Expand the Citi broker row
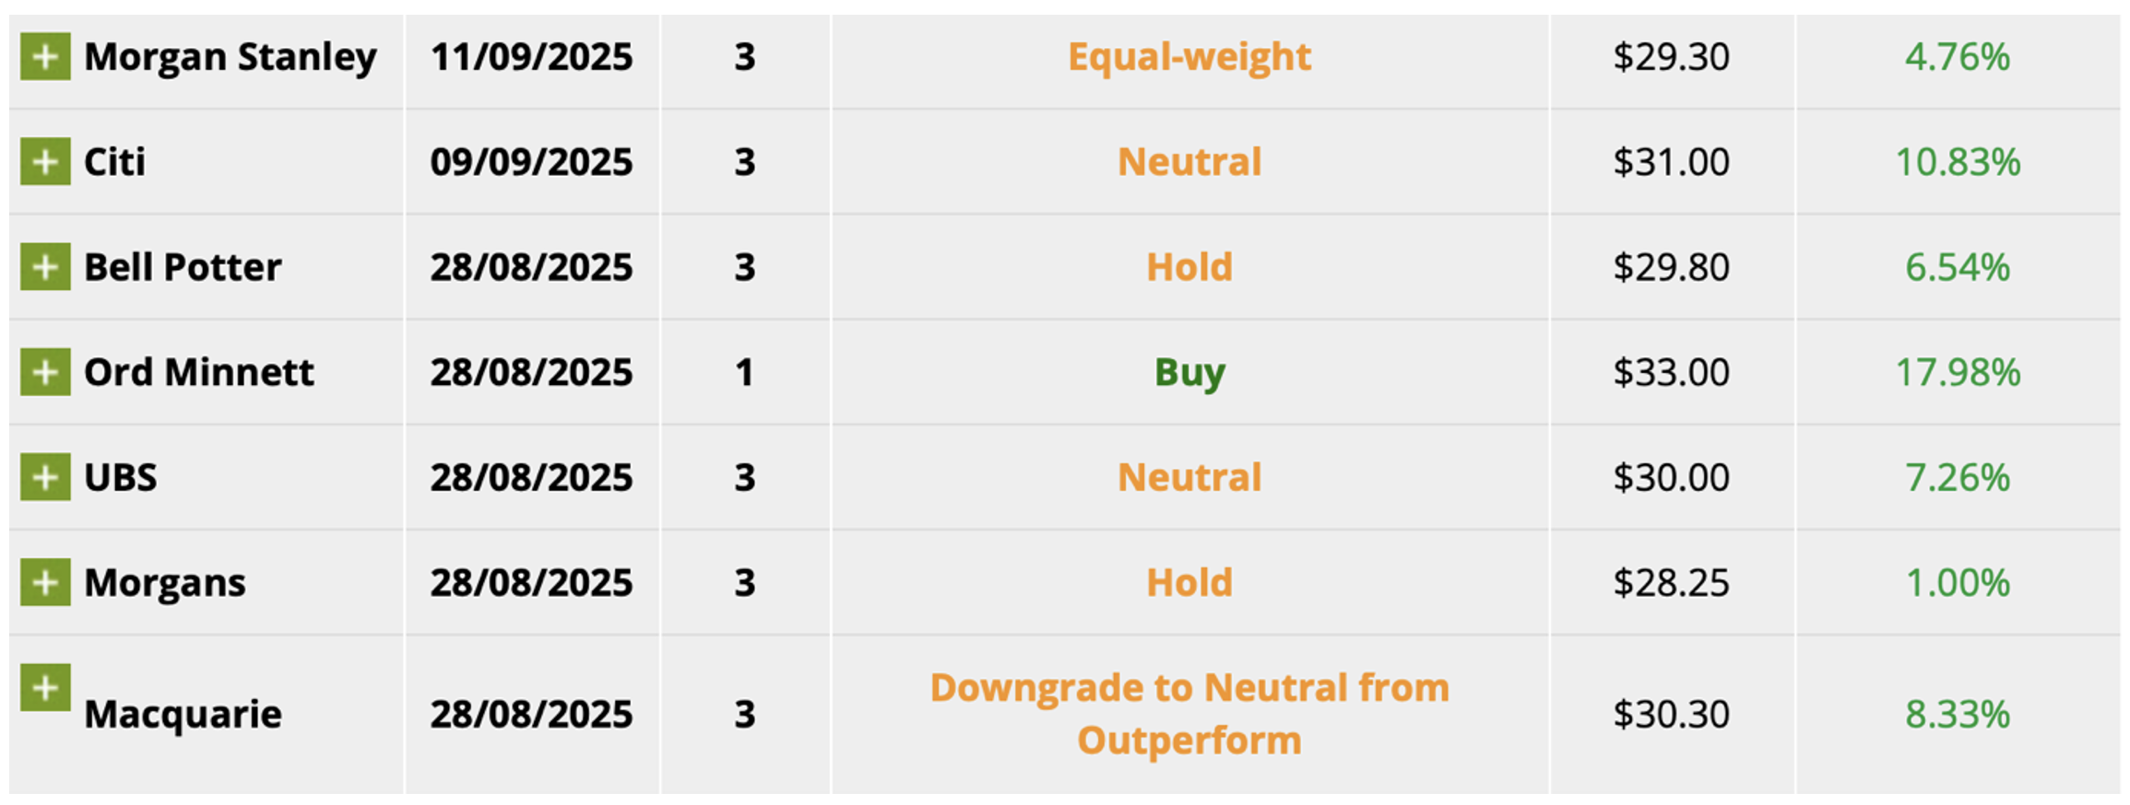 [45, 162]
